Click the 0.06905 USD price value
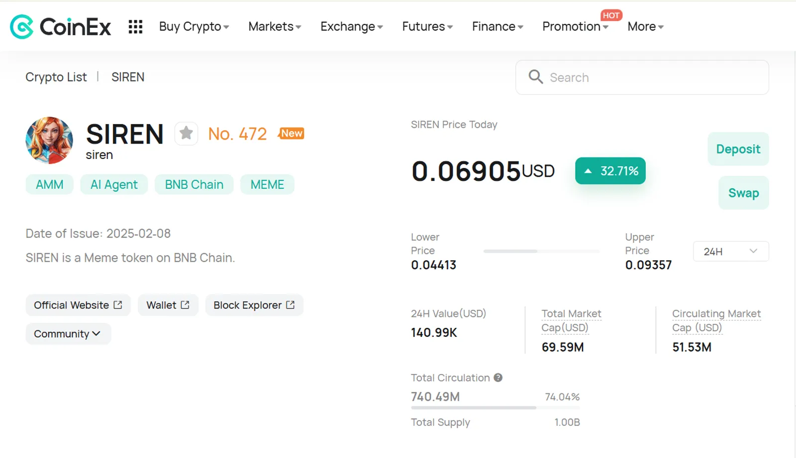 point(483,171)
